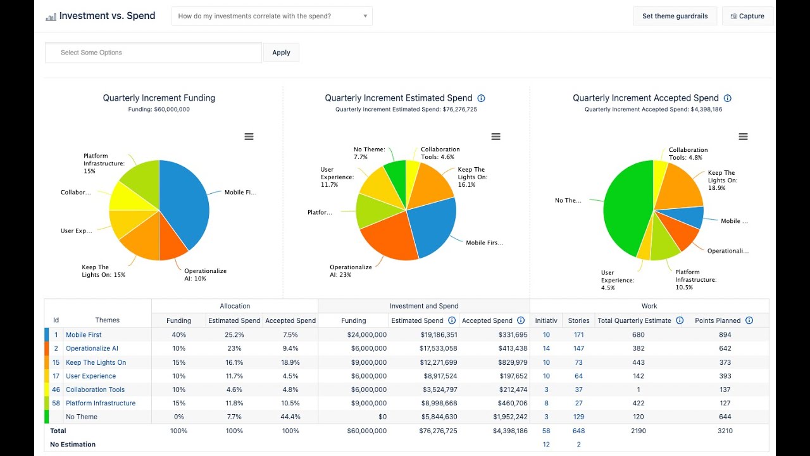The width and height of the screenshot is (810, 456).
Task: Open the User Experience theme link
Action: pos(90,376)
